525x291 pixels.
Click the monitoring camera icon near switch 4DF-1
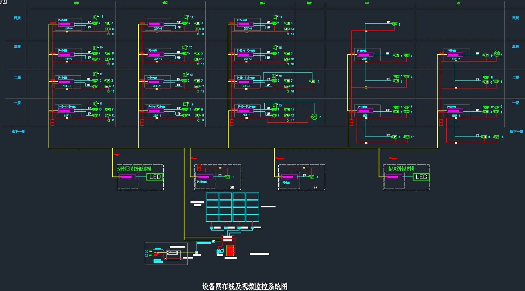coord(396,107)
